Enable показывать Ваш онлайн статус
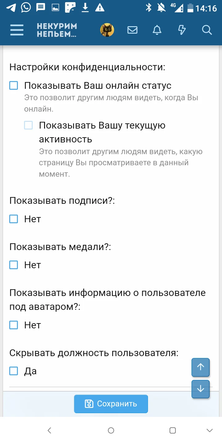 point(13,86)
